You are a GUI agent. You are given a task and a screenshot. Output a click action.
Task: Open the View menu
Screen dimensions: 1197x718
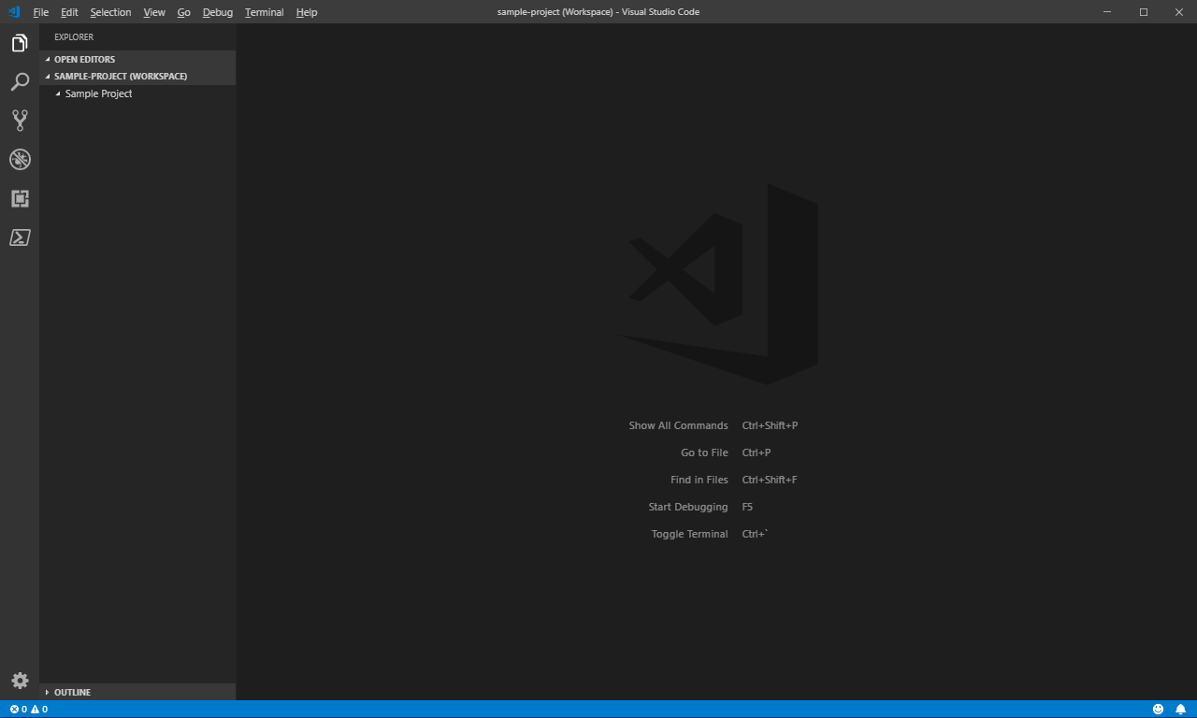(x=154, y=12)
